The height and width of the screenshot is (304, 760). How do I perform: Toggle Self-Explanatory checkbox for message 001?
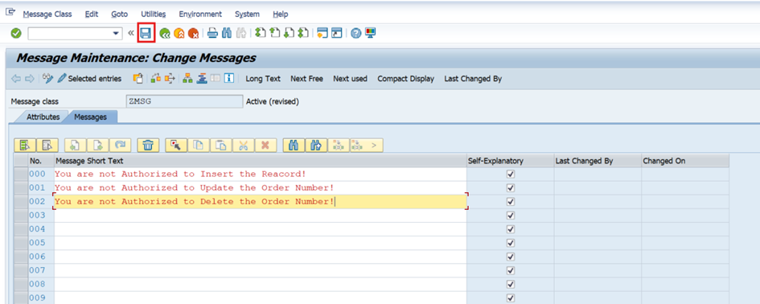click(x=510, y=187)
